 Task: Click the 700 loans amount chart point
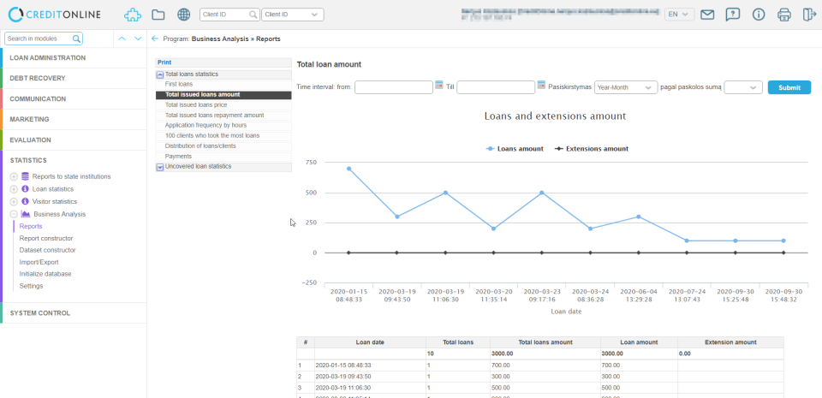[348, 169]
